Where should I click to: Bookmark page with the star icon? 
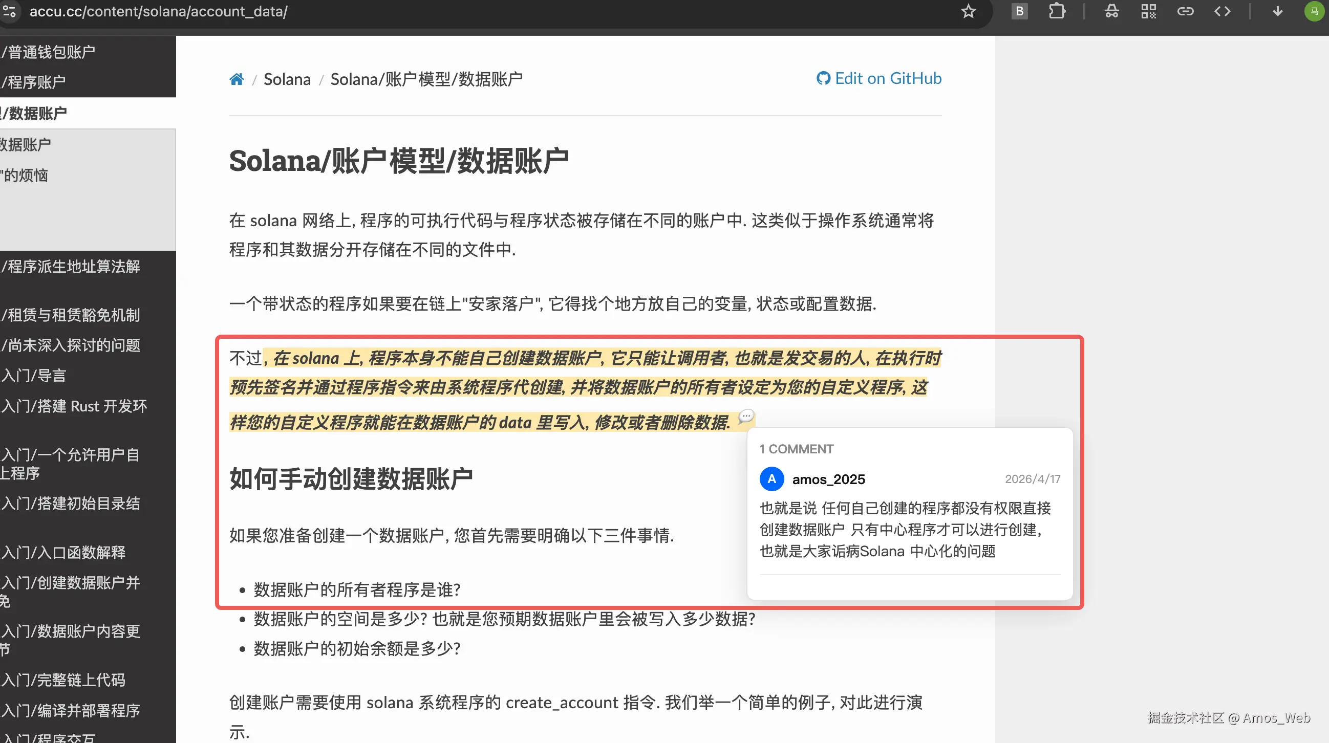point(968,11)
